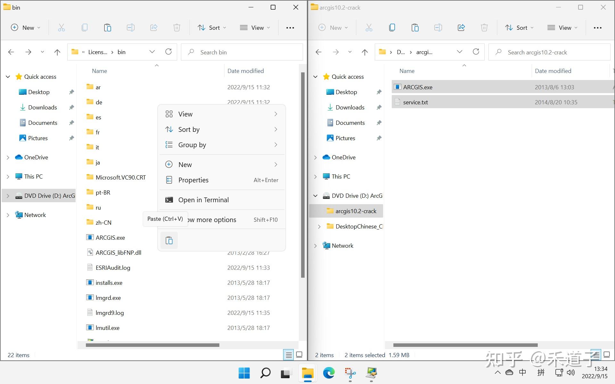Expand address bar history in bin window
Screen dimensions: 615x384
point(152,52)
